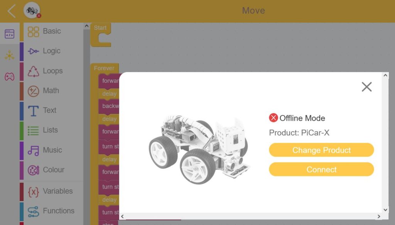Viewport: 395px width, 225px height.
Task: Open the PiCar-X device status avatar
Action: [x=32, y=10]
